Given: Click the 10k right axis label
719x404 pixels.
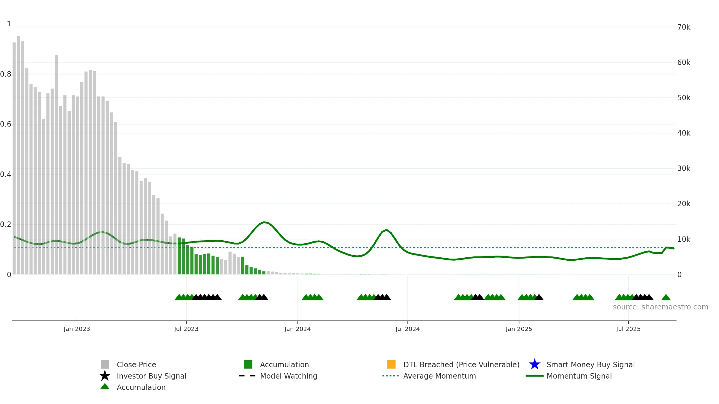Looking at the screenshot, I should pyautogui.click(x=684, y=239).
